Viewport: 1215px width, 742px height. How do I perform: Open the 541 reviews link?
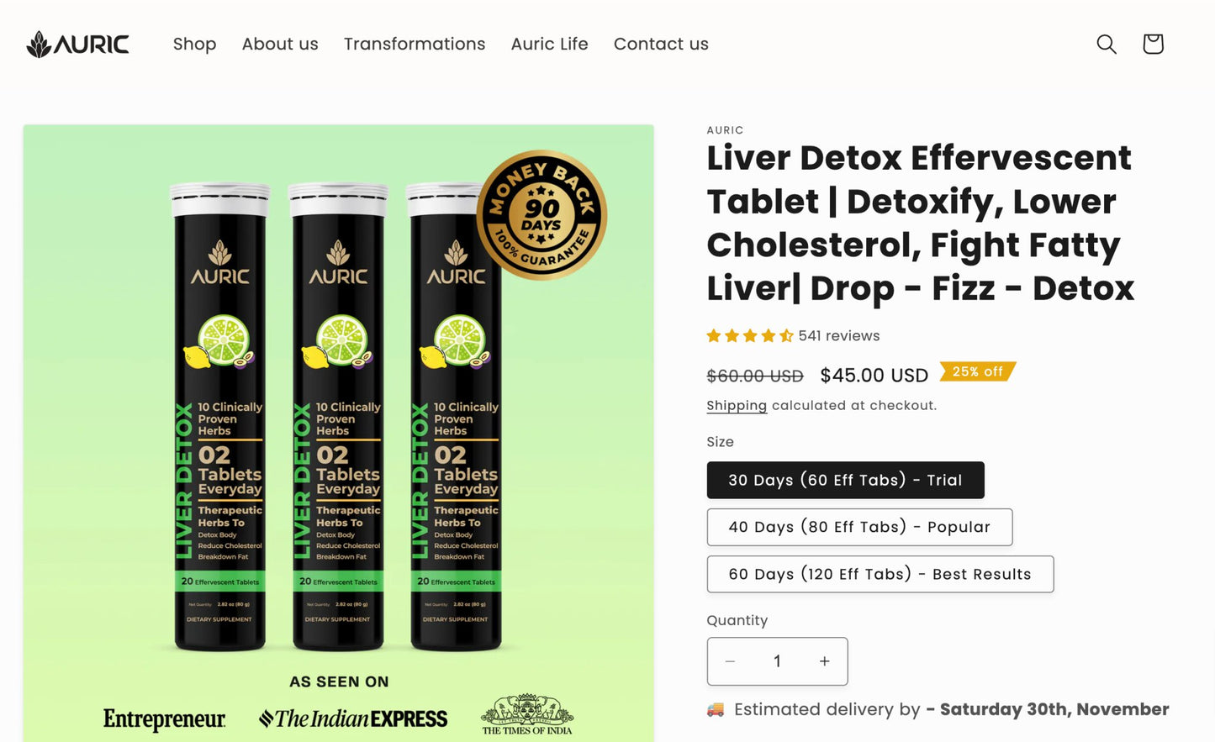pyautogui.click(x=839, y=336)
